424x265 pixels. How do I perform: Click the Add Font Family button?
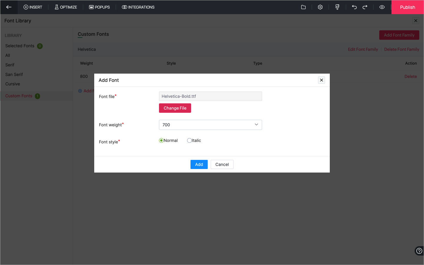pyautogui.click(x=399, y=35)
